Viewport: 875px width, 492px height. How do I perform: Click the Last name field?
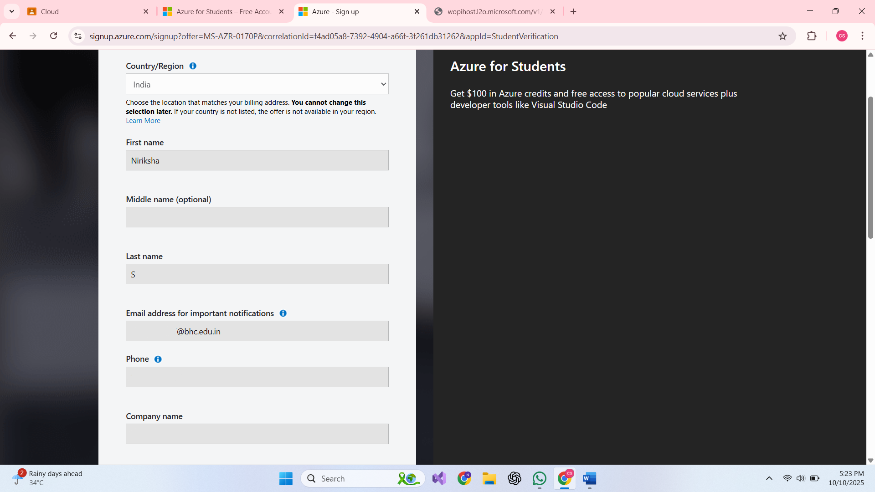257,274
